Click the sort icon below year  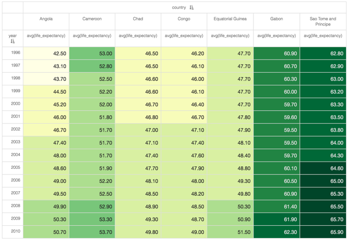[13, 41]
